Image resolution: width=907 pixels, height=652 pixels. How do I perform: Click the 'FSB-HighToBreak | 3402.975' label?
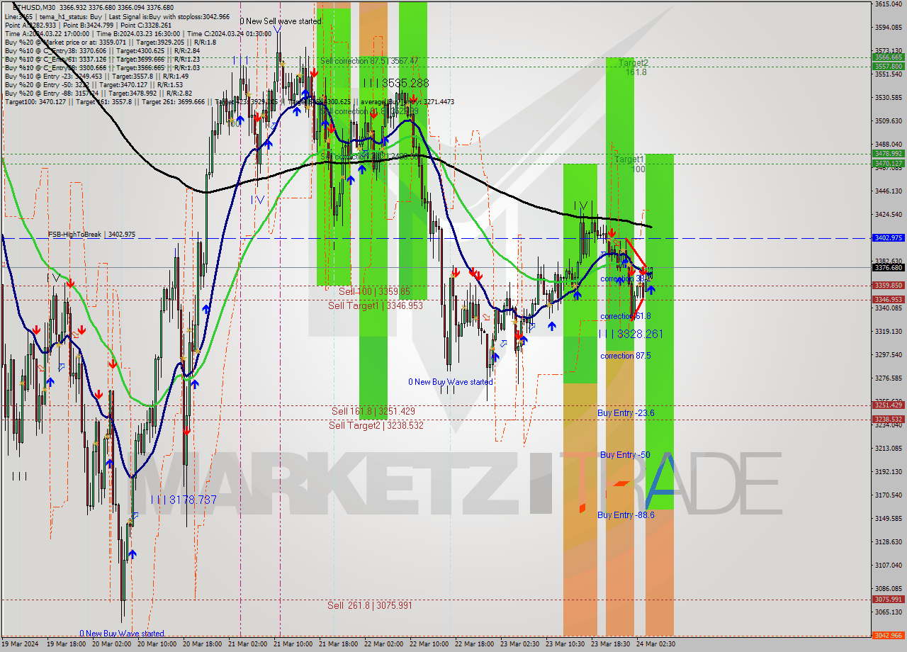(x=91, y=234)
